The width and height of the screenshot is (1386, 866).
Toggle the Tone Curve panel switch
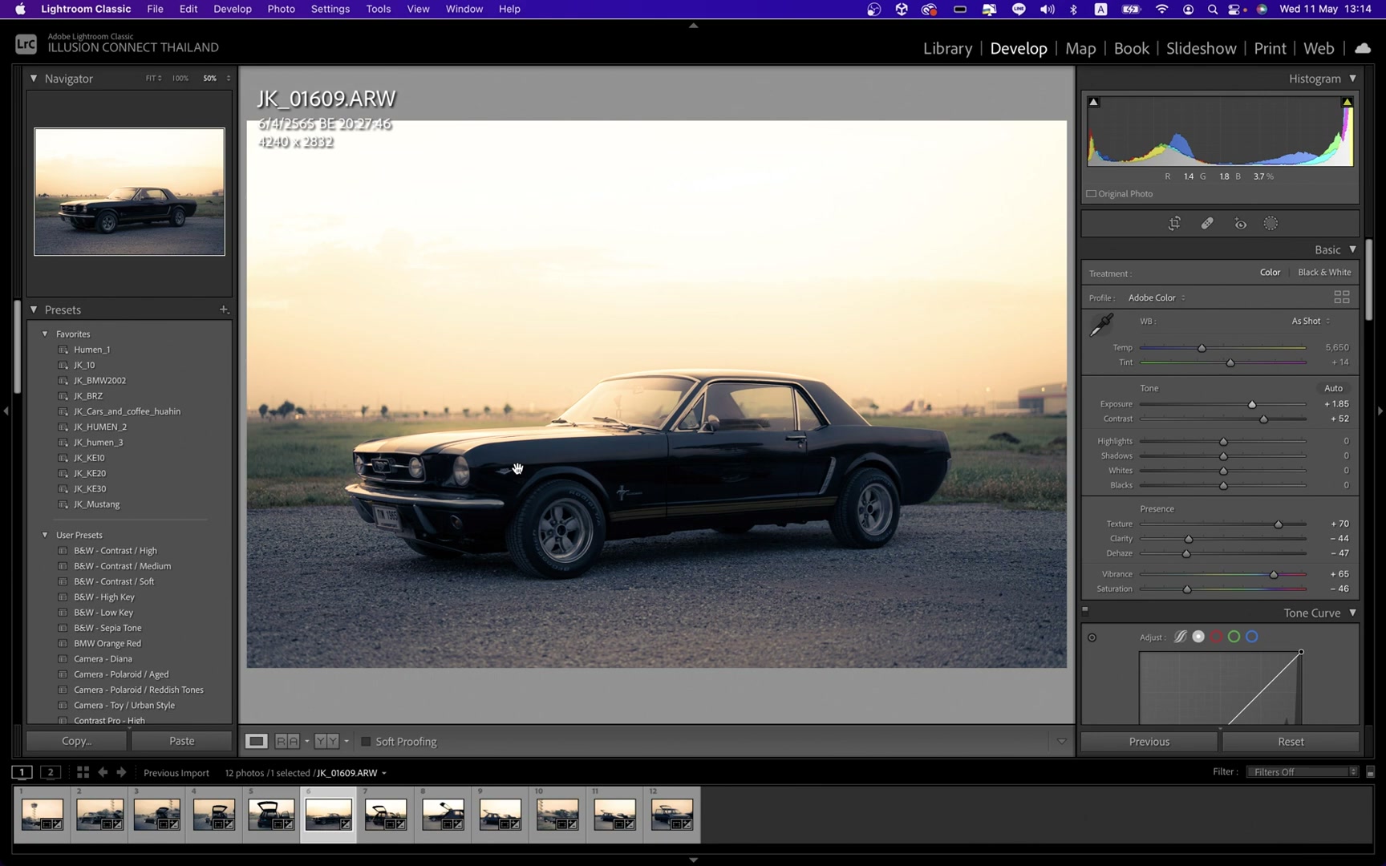click(x=1085, y=610)
